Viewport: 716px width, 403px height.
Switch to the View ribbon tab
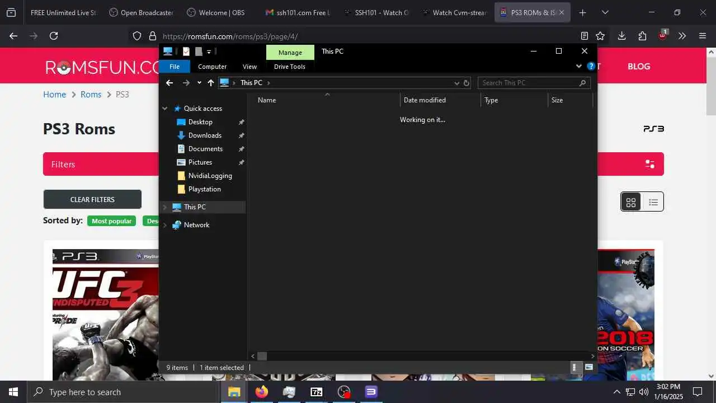[x=250, y=67]
